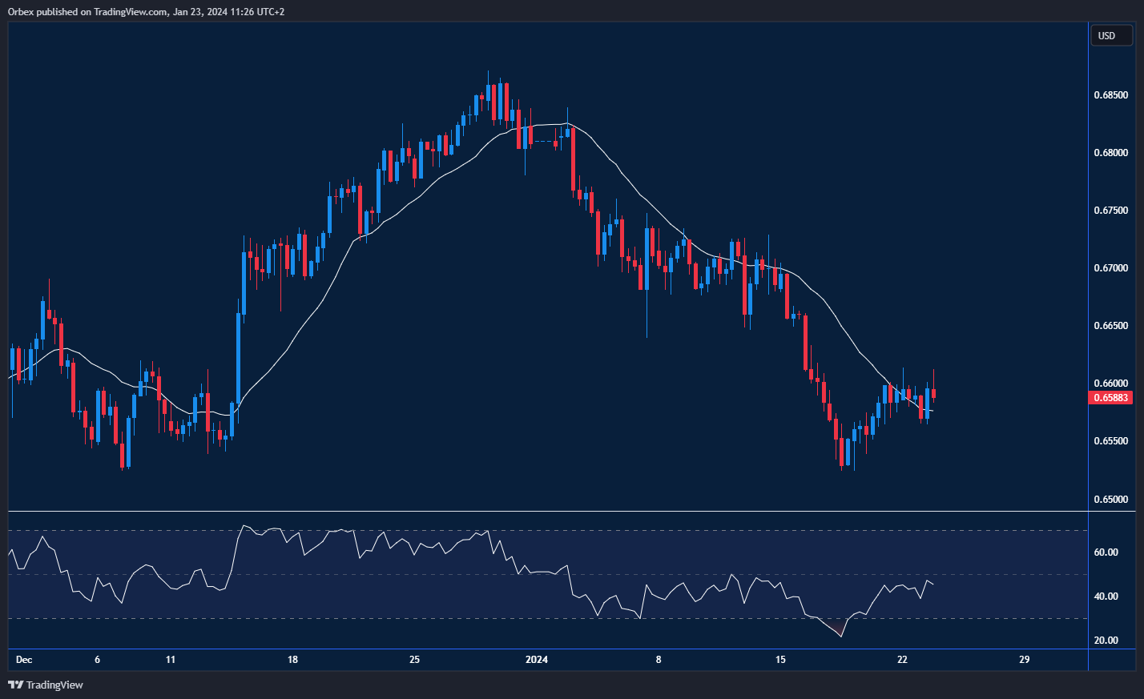1144x699 pixels.
Task: Click the Orbex published on TradingView.com header
Action: click(x=146, y=12)
